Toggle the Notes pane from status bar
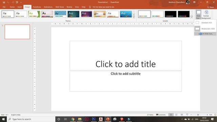 pyautogui.click(x=150, y=115)
